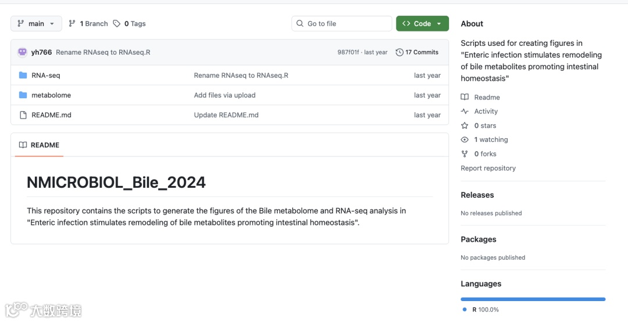Click the eye icon for watching
The width and height of the screenshot is (628, 322).
pos(465,139)
